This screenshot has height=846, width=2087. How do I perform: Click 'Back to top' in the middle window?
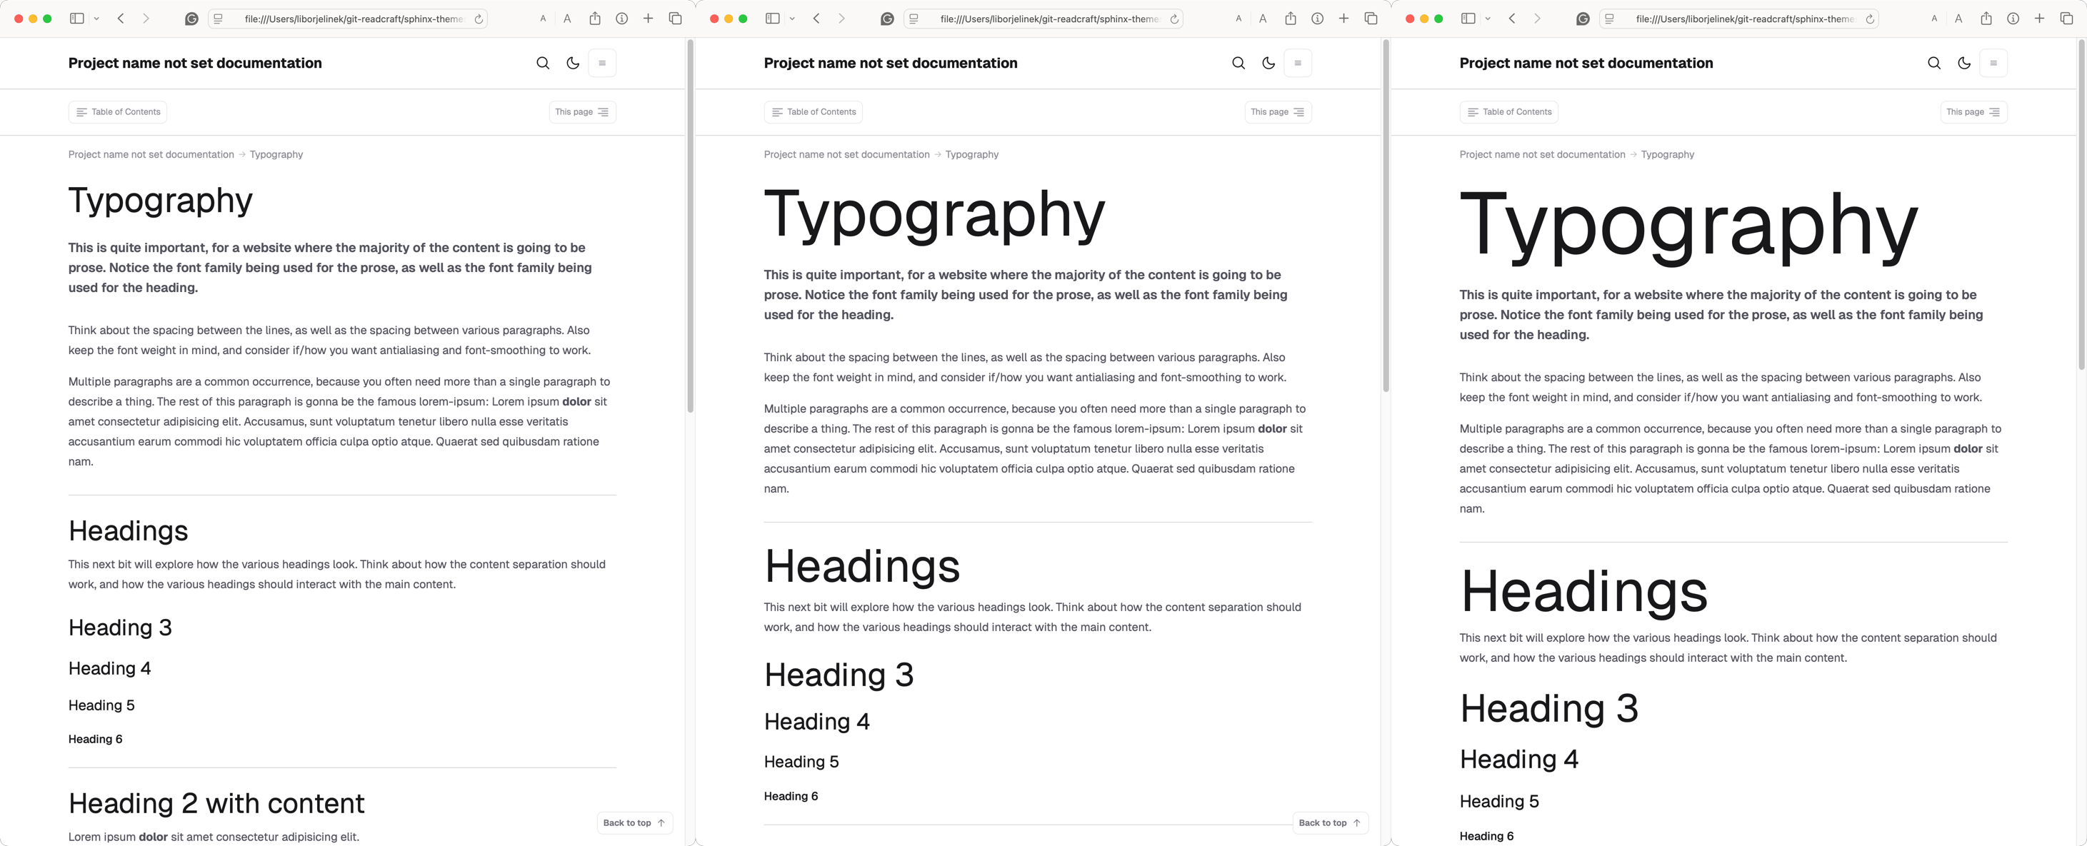point(1329,822)
